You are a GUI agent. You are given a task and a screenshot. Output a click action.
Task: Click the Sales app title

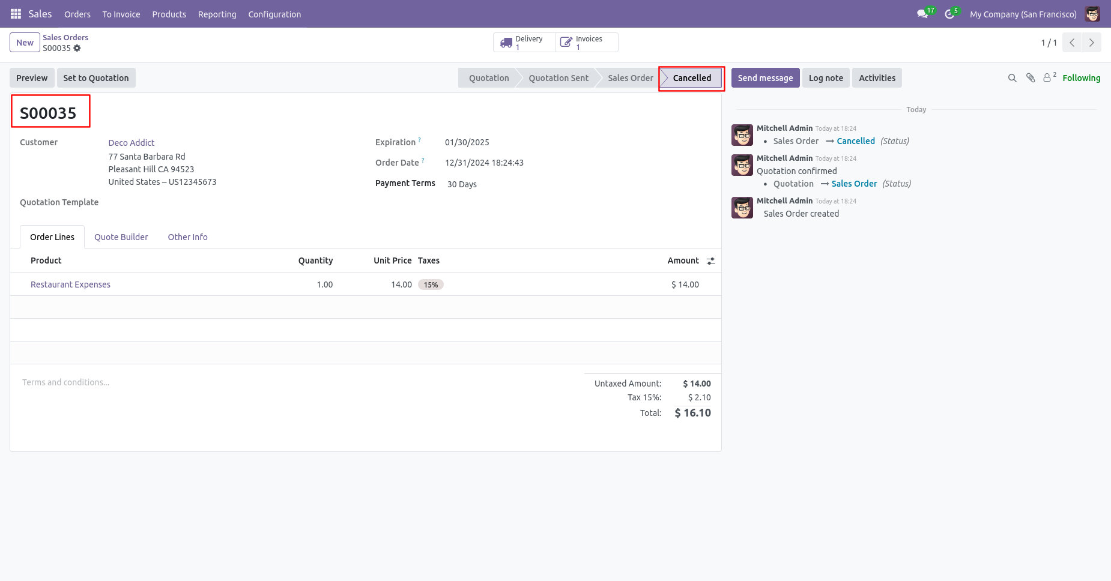(x=40, y=14)
